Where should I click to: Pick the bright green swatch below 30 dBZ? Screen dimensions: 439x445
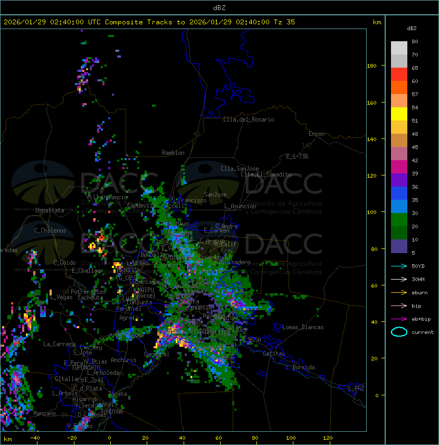coord(399,220)
